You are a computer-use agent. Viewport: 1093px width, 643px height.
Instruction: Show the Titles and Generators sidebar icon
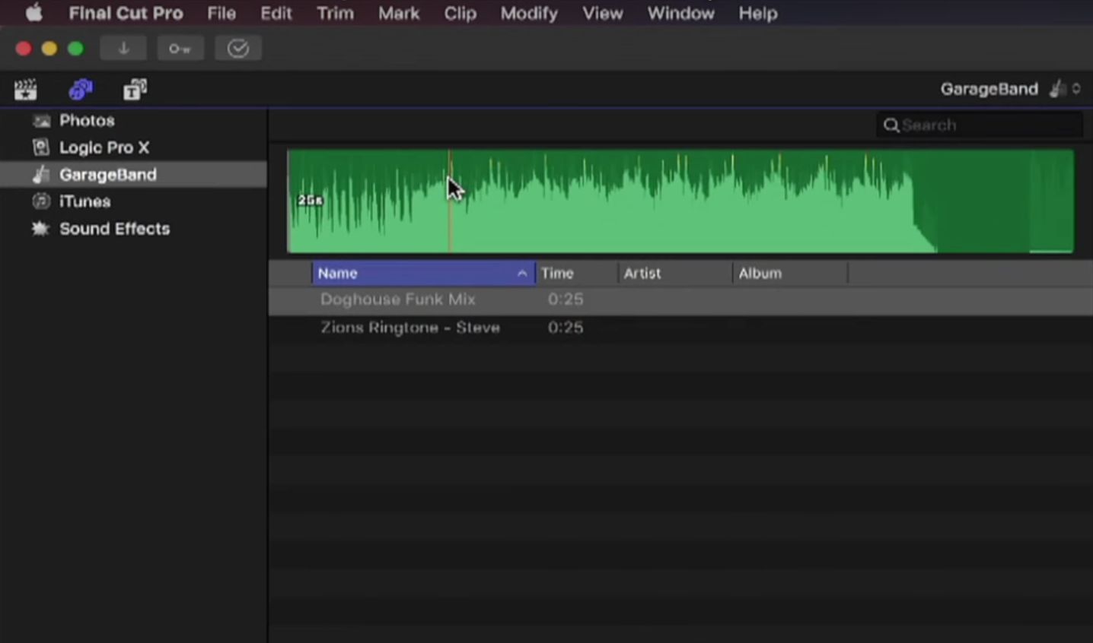click(x=135, y=90)
